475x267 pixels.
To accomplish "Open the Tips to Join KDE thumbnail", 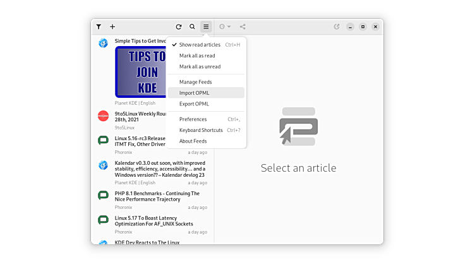I will [140, 72].
